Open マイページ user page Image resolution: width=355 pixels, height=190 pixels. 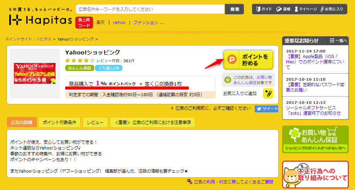coord(305,9)
